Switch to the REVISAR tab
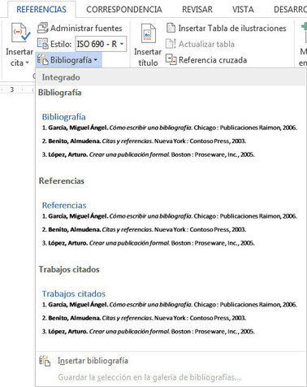This screenshot has height=387, width=307. click(197, 10)
